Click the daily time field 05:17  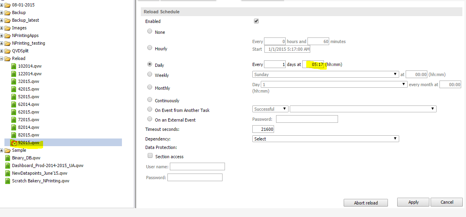coord(313,64)
